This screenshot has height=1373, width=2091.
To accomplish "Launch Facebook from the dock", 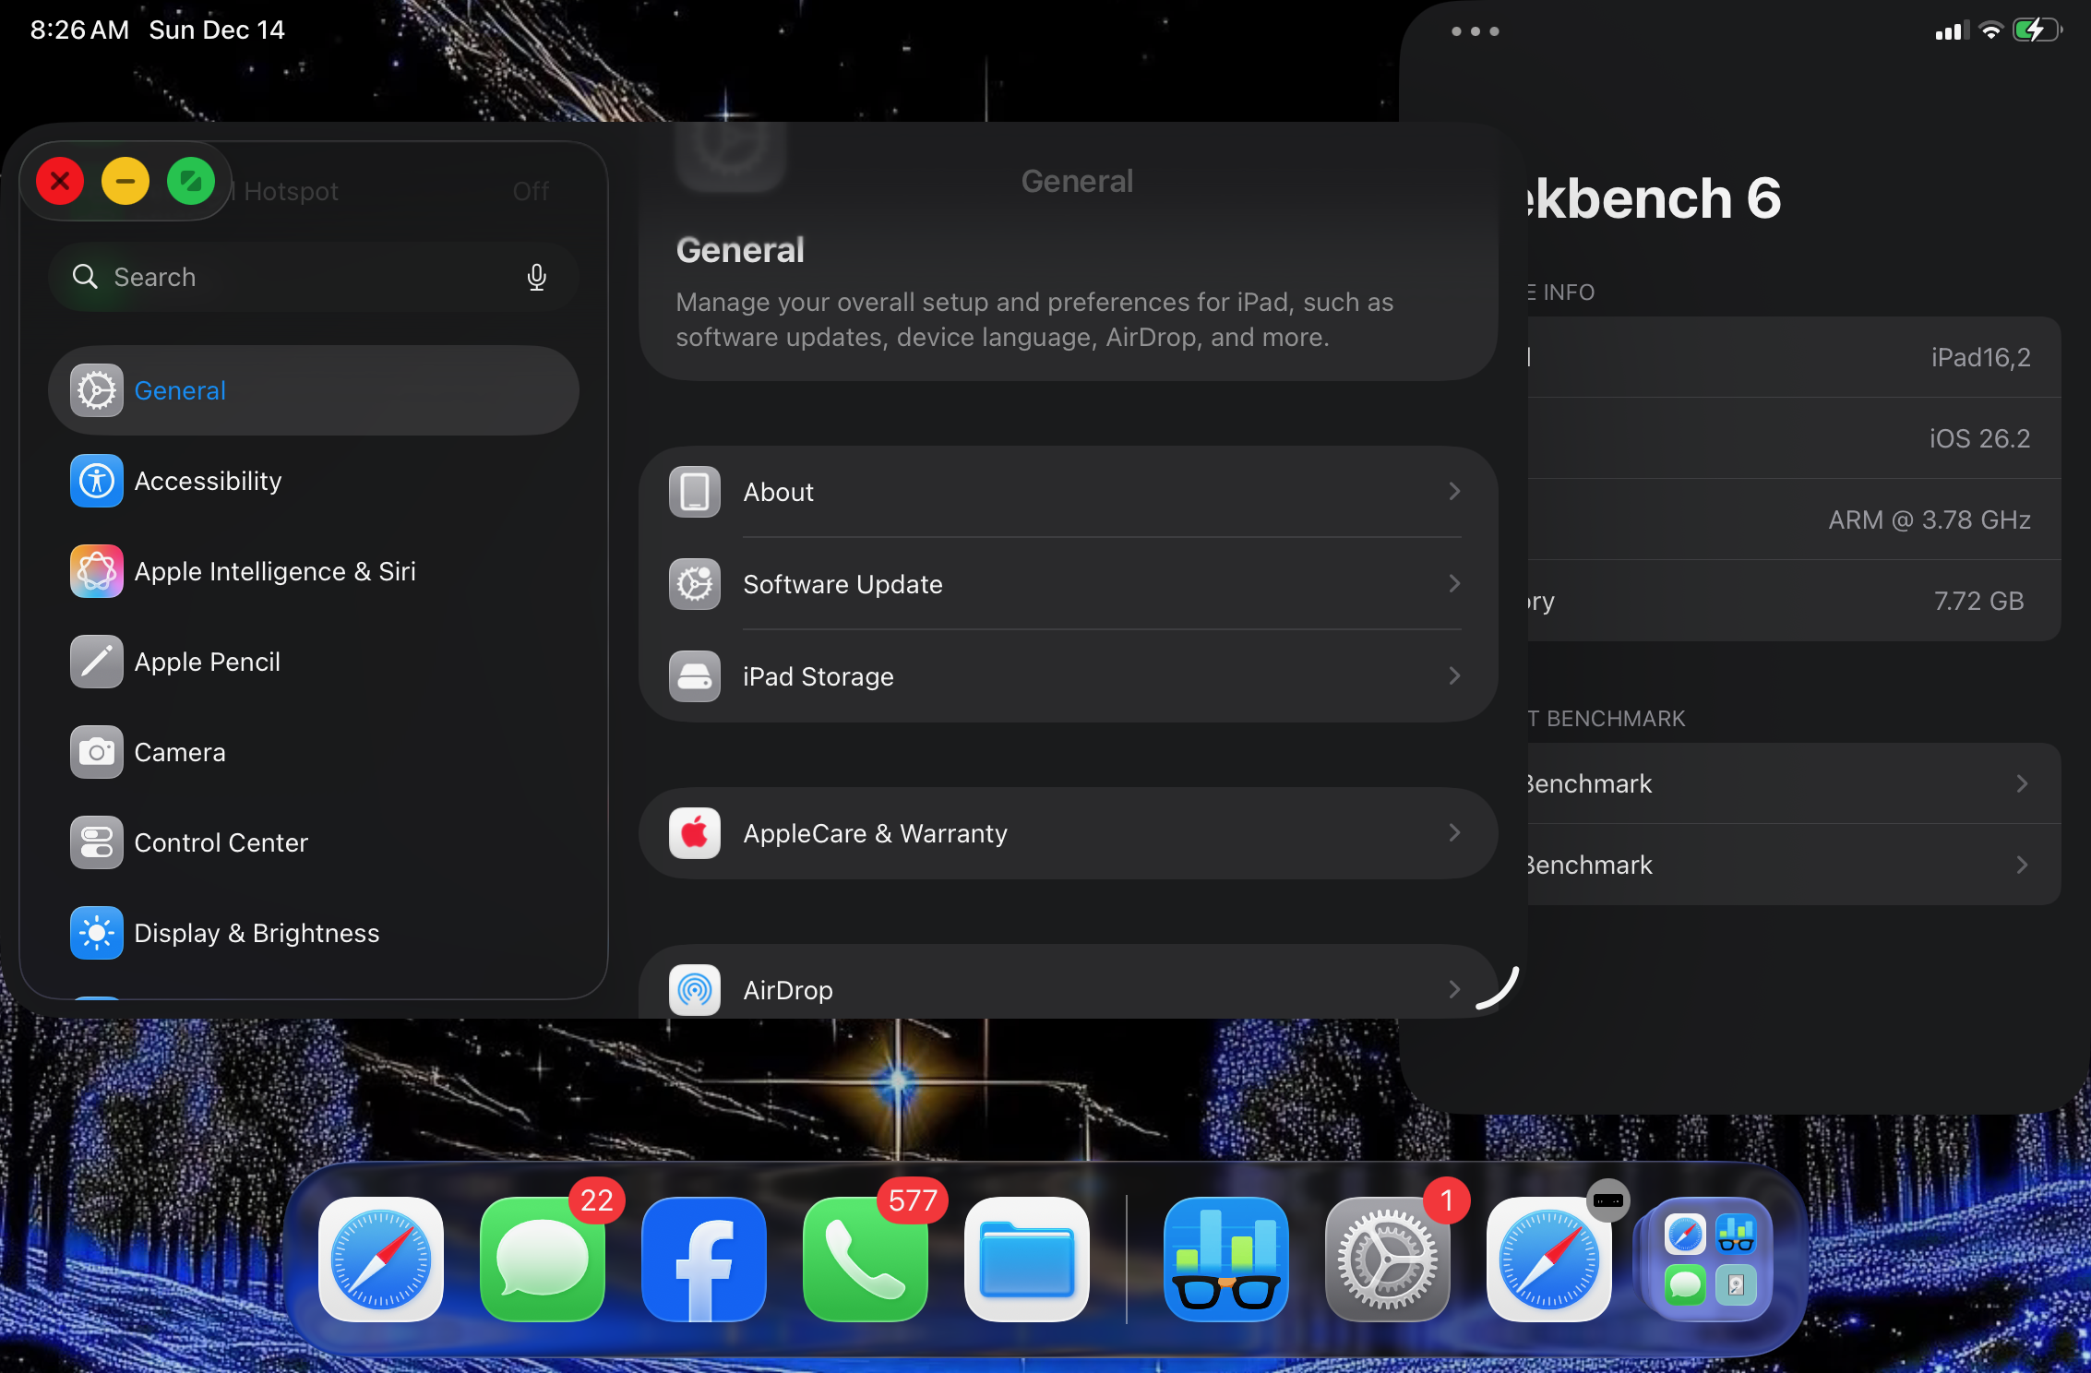I will tap(703, 1259).
